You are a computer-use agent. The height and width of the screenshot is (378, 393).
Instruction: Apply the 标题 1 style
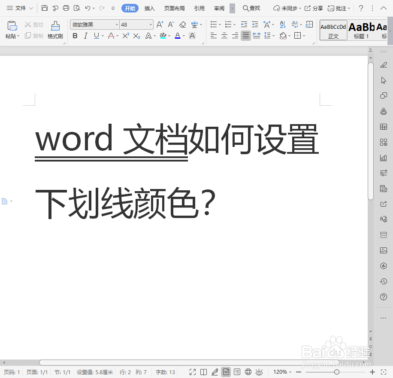[x=361, y=30]
